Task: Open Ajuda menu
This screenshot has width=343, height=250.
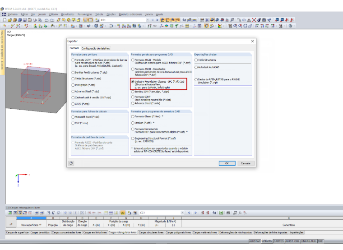Action: [x=159, y=14]
